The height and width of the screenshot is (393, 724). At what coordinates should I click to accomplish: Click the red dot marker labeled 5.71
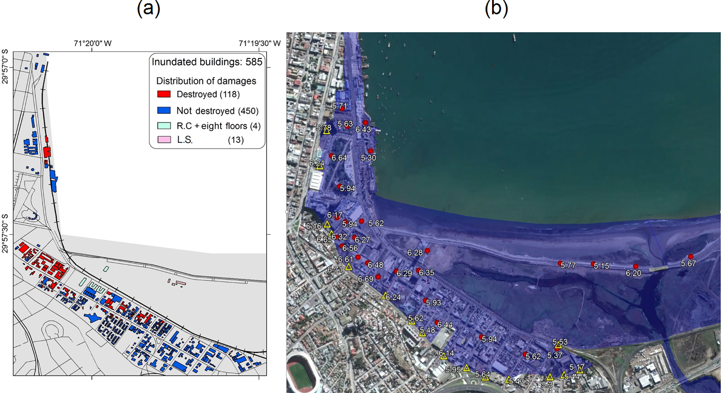(343, 109)
